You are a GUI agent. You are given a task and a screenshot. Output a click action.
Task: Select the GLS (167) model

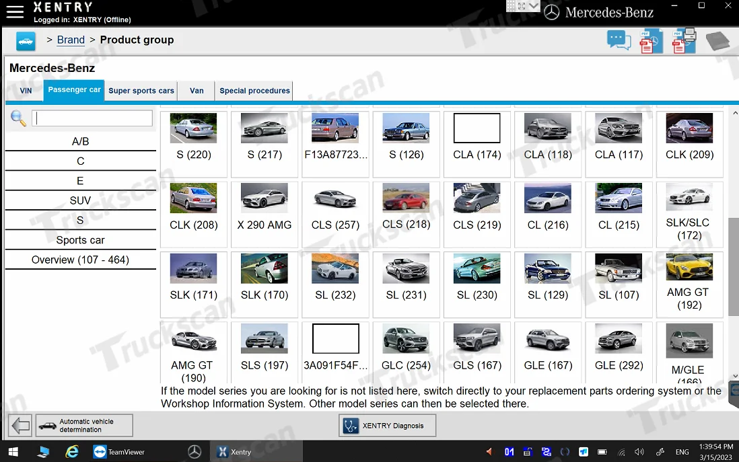[477, 353]
